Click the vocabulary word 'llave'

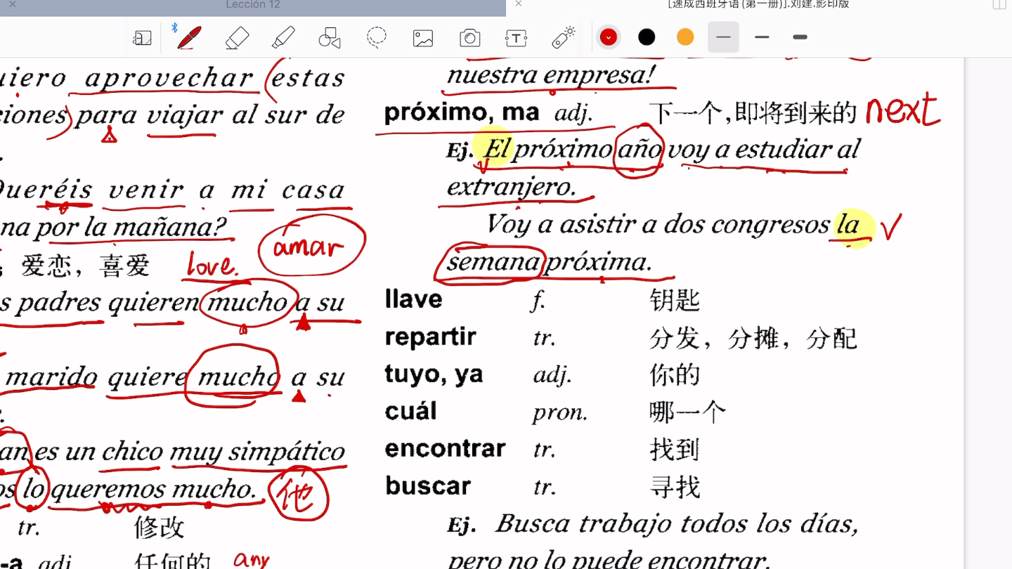click(x=413, y=299)
